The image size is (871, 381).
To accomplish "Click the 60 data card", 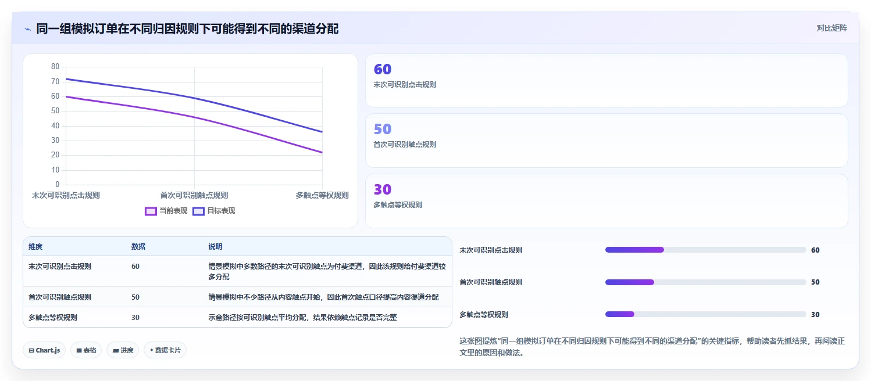I will tap(606, 81).
